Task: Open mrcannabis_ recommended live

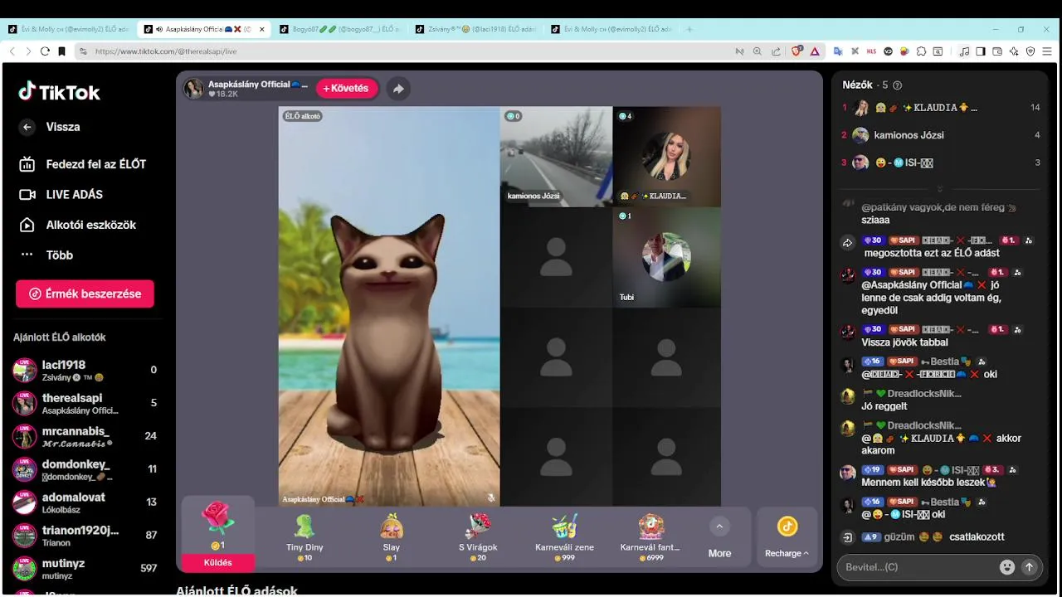Action: pyautogui.click(x=85, y=436)
